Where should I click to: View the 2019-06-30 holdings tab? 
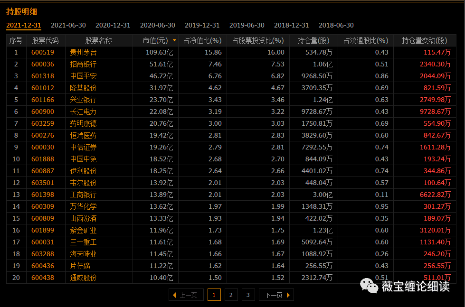tap(247, 25)
